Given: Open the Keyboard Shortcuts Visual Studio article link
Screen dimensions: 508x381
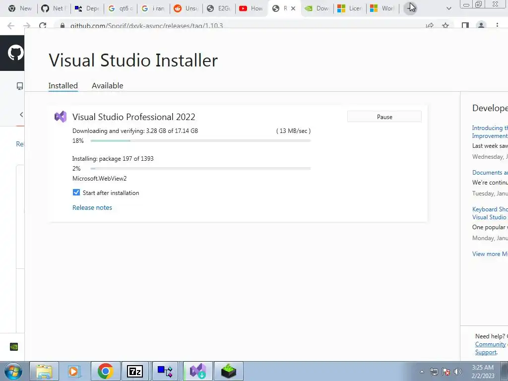Looking at the screenshot, I should (490, 213).
